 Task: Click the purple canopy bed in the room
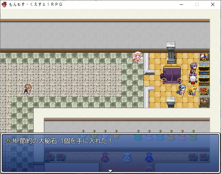pyautogui.click(x=172, y=75)
